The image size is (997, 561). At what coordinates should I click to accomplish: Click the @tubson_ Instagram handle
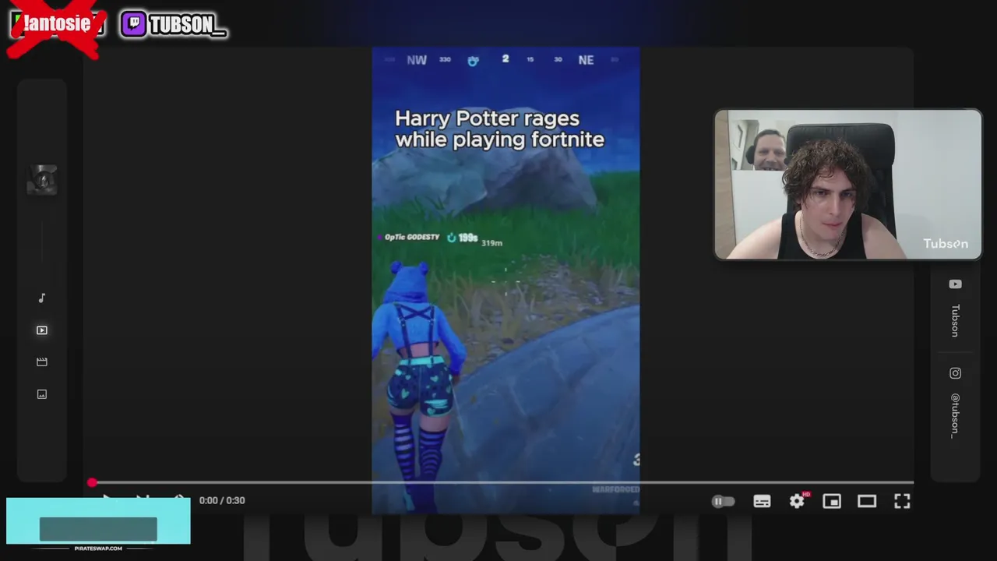click(x=955, y=415)
